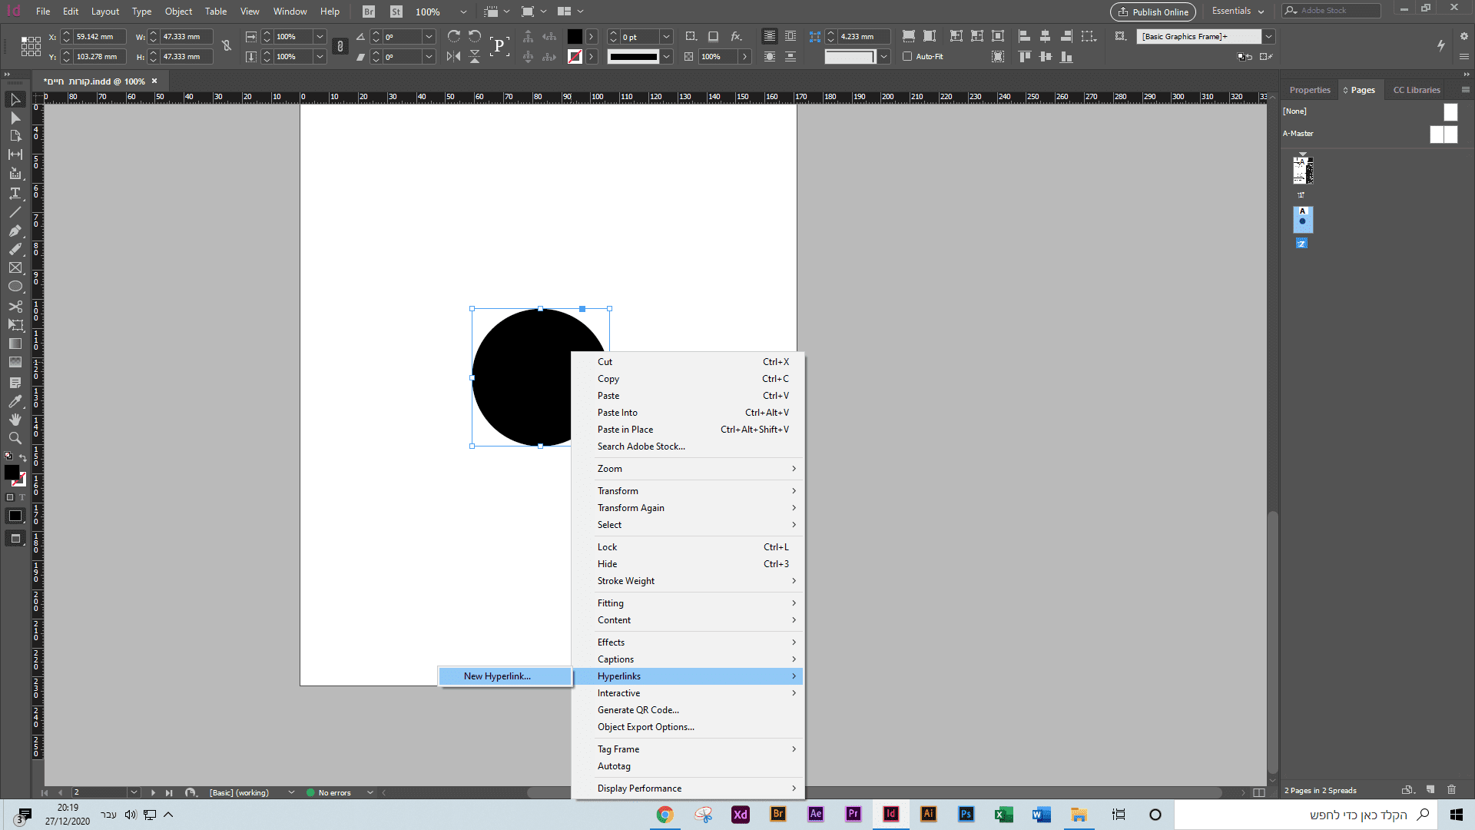This screenshot has width=1475, height=830.
Task: Select the Zoom tool in toolbox
Action: [15, 438]
